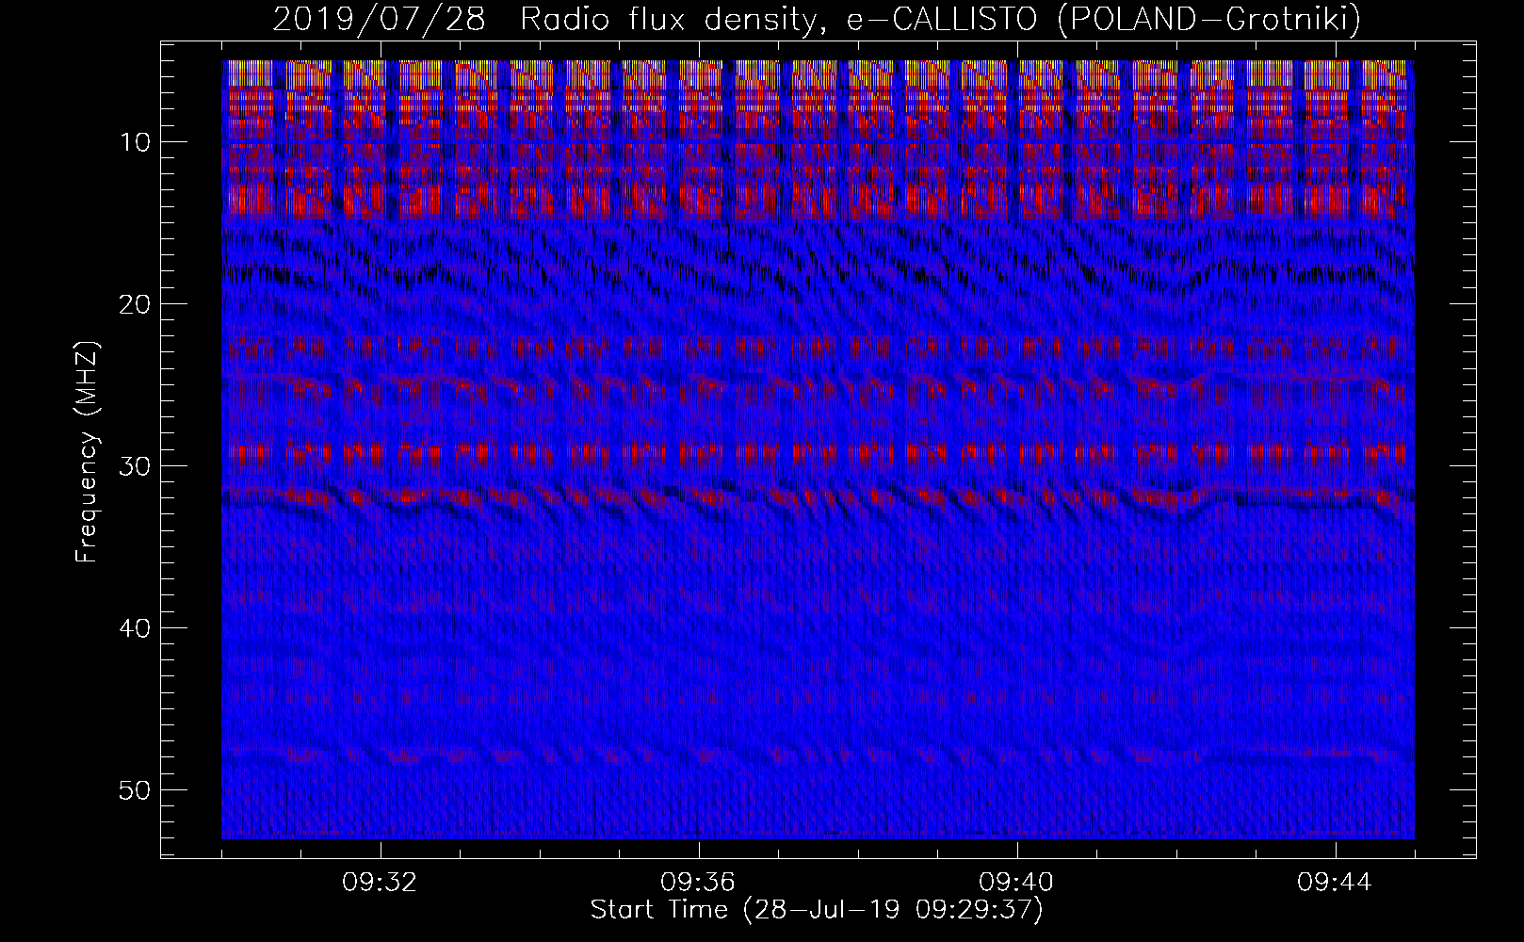The height and width of the screenshot is (942, 1524).
Task: Click the 'Start Time (28-Jul-19 09:29:37)' label
Action: [817, 910]
